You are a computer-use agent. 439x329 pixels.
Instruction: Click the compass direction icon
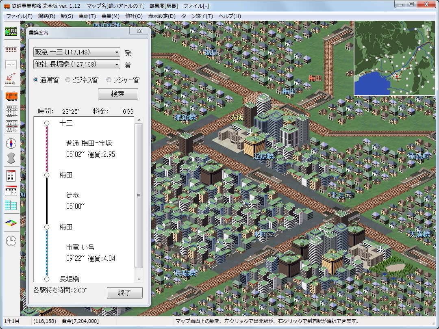tap(11, 143)
